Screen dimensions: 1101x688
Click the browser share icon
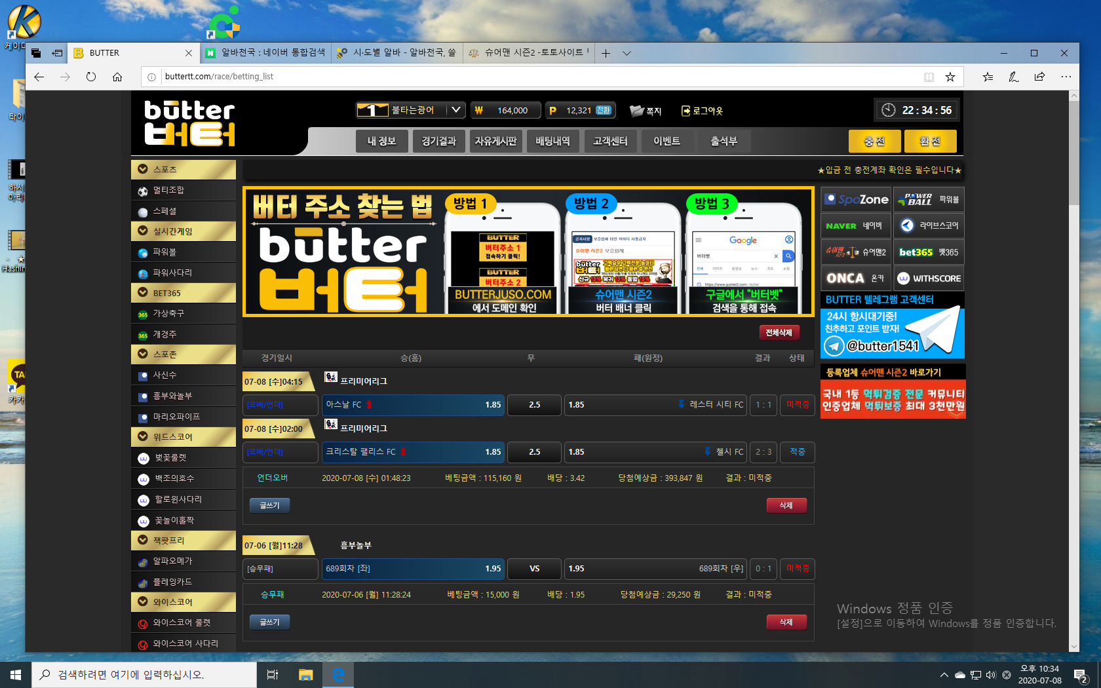[1039, 77]
